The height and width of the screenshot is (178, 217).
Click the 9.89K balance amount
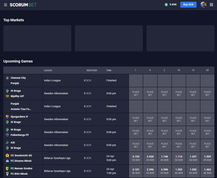pyautogui.click(x=173, y=5)
